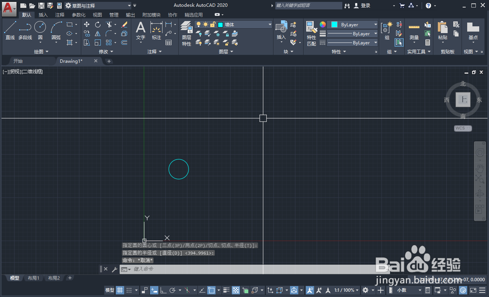
Task: Toggle object snap in status bar
Action: tap(211, 290)
